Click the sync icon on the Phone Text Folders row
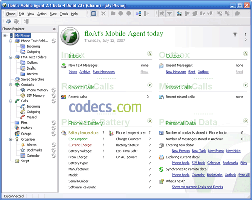The width and height of the screenshot is (252, 200). (54, 41)
